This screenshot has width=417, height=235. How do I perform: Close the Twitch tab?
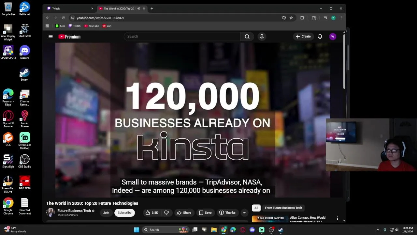(x=92, y=8)
